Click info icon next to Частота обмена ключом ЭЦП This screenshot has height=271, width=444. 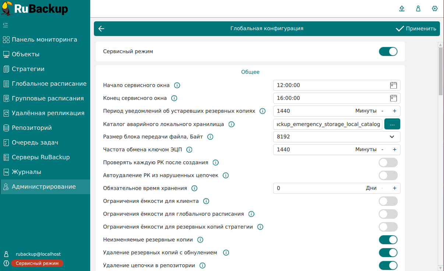coord(189,150)
